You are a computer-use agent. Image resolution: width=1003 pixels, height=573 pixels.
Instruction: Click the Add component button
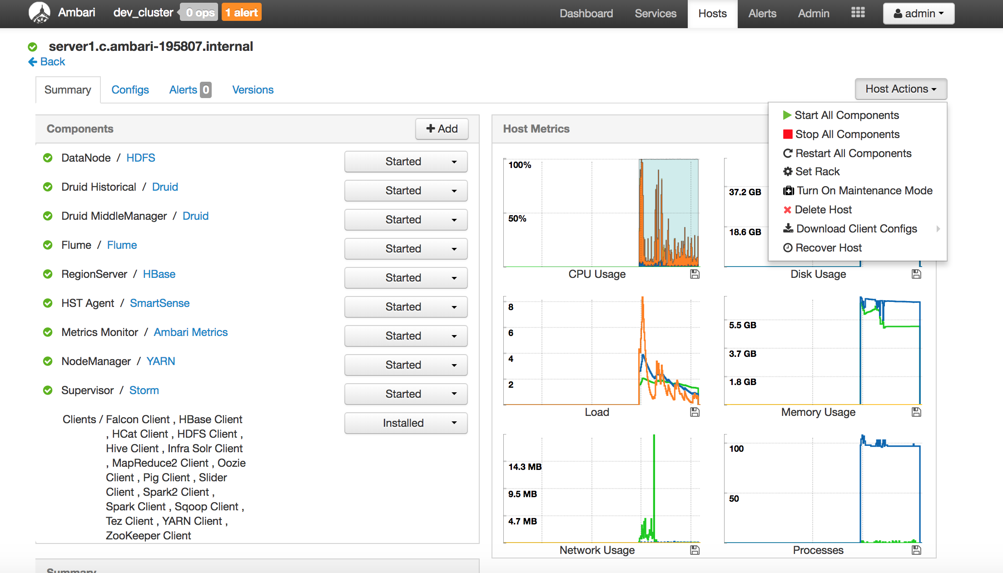pos(442,129)
